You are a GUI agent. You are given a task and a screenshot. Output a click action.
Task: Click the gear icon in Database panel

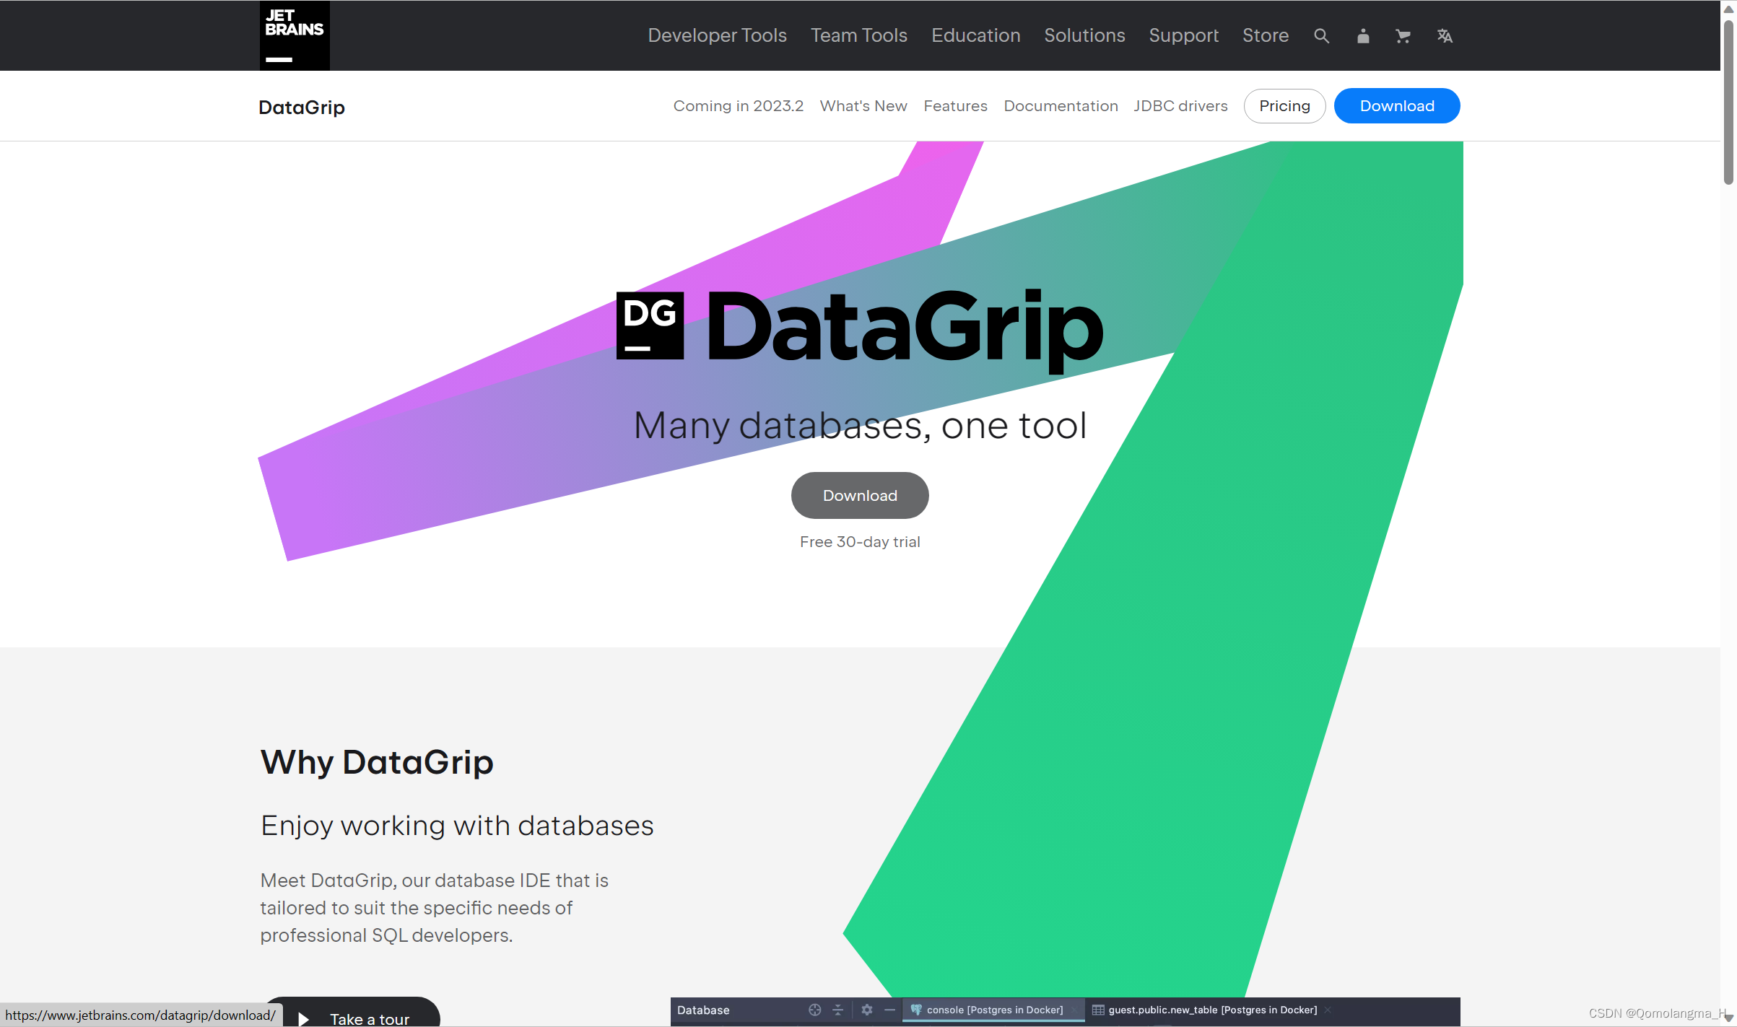[x=867, y=1010]
